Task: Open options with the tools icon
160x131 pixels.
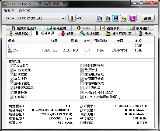Action: pos(124,18)
